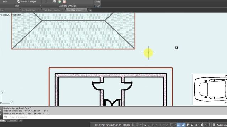Toggle lineweight display in status bar
This screenshot has width=227, height=127.
(x=178, y=125)
